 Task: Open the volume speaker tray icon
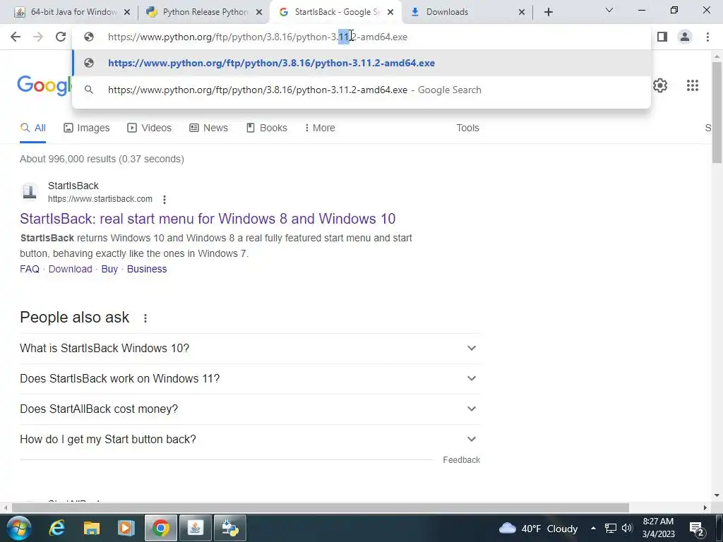(x=627, y=529)
